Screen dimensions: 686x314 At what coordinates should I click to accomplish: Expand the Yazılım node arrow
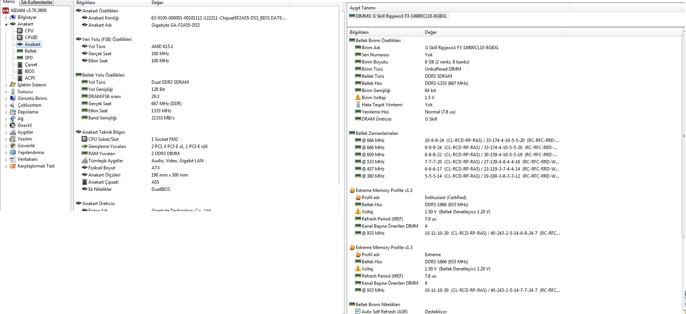6,139
